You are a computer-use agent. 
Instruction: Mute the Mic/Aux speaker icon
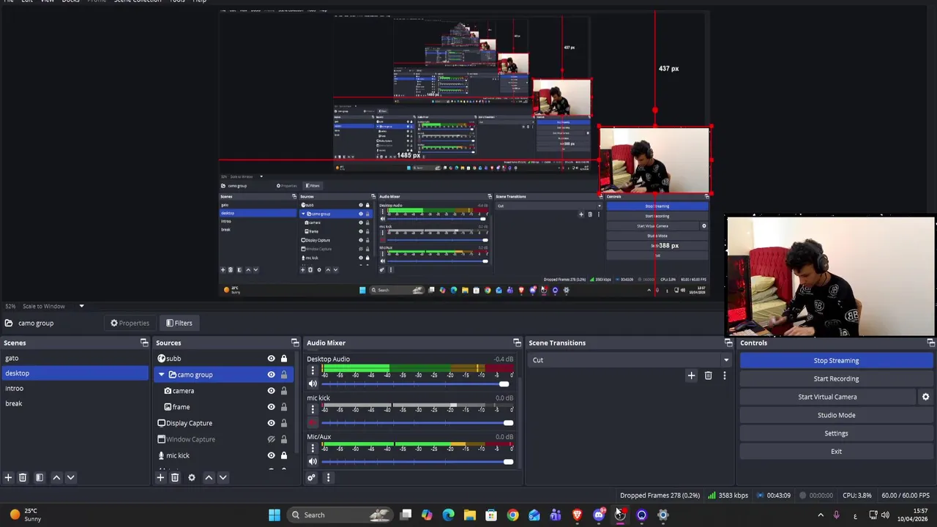click(313, 461)
